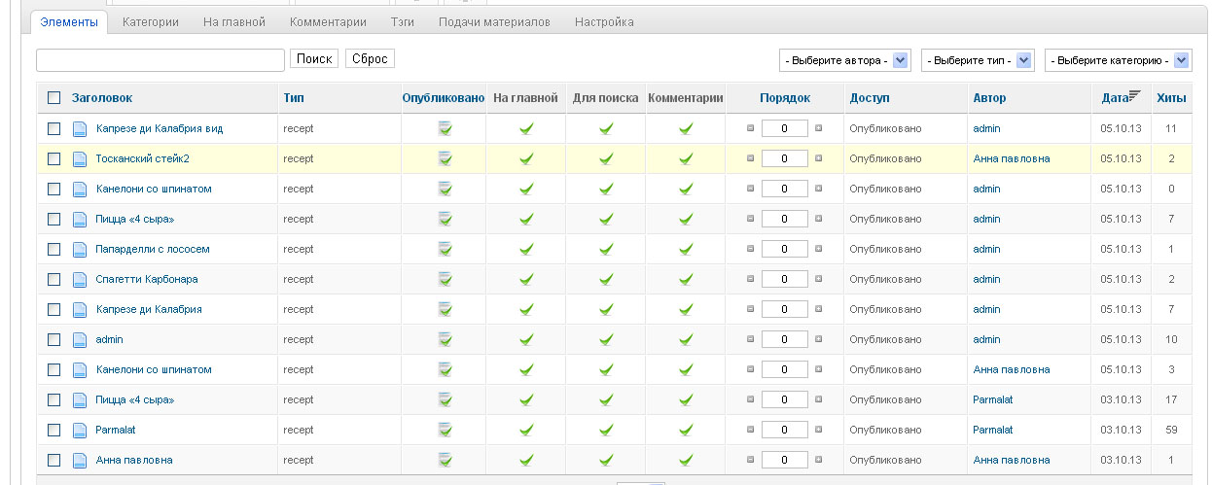This screenshot has height=485, width=1212.
Task: Click order-down arrow in Канелони со шпинатом row
Action: click(818, 189)
